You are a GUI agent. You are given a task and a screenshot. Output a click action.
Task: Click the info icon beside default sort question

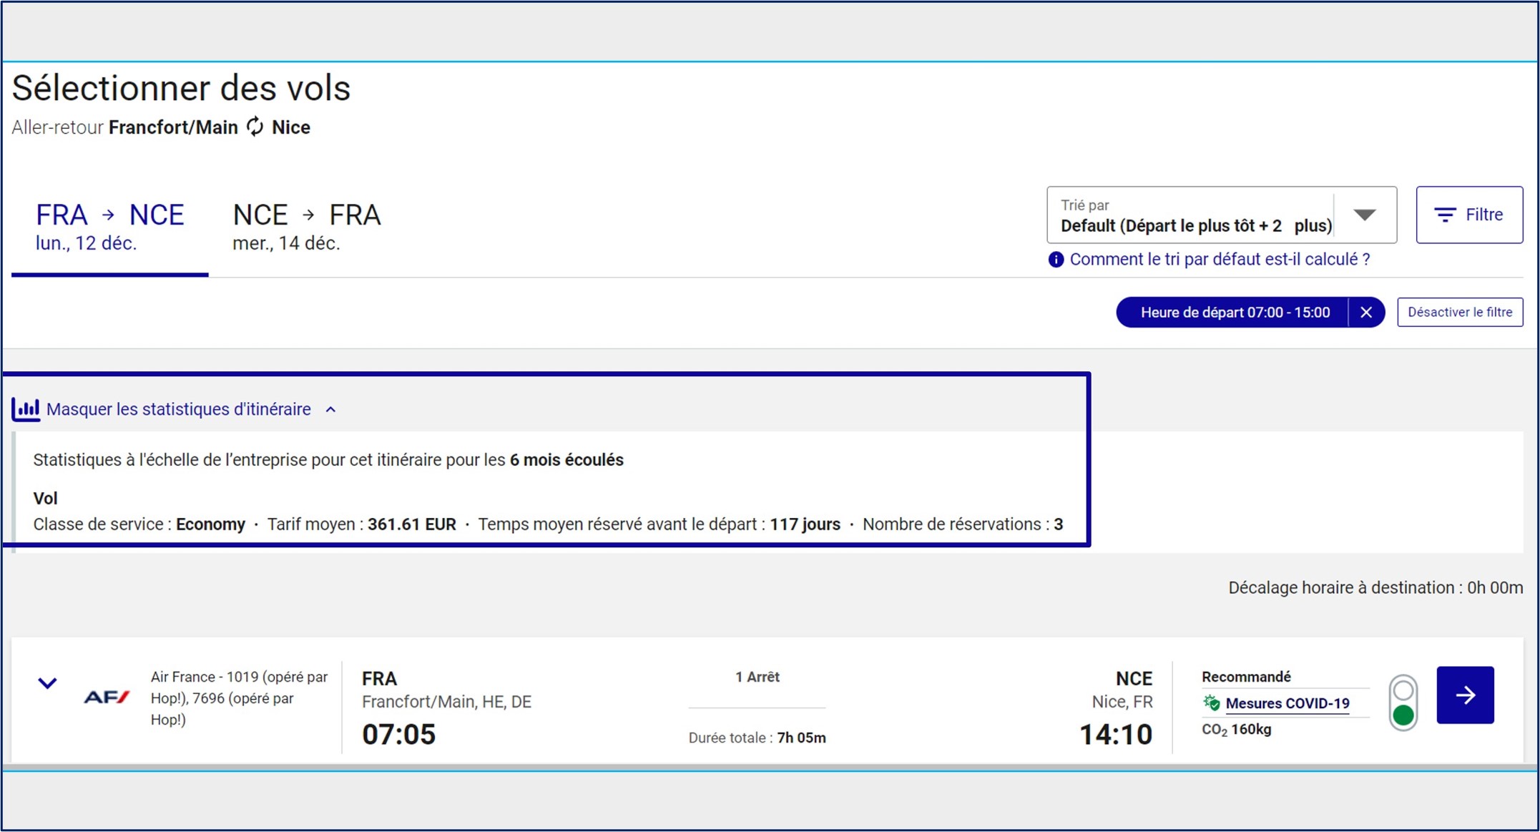coord(1056,260)
